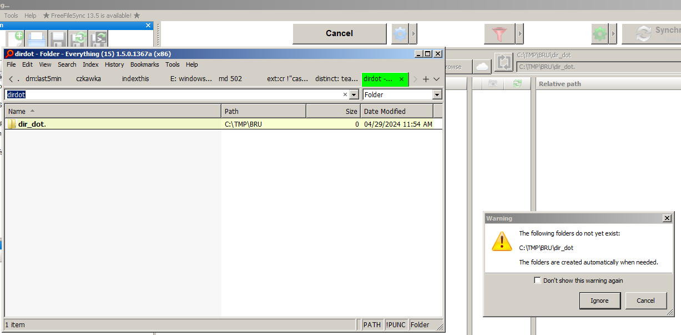The width and height of the screenshot is (681, 335).
Task: Click the greyed folder icon beside the green refresh
Action: (x=492, y=83)
